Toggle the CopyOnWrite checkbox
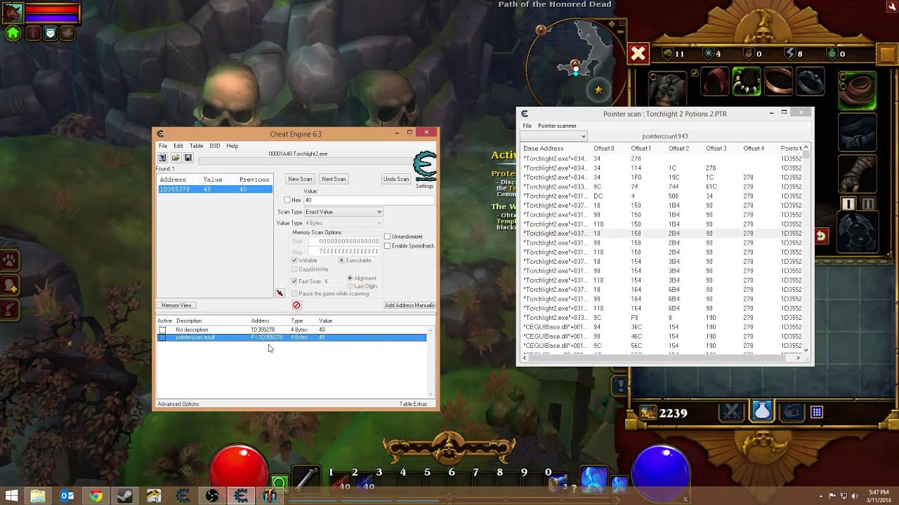Screen dimensions: 899x505 (x=294, y=269)
